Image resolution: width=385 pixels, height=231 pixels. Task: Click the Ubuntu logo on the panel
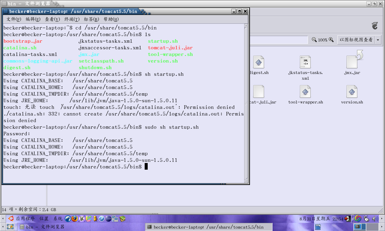[x=11, y=219]
